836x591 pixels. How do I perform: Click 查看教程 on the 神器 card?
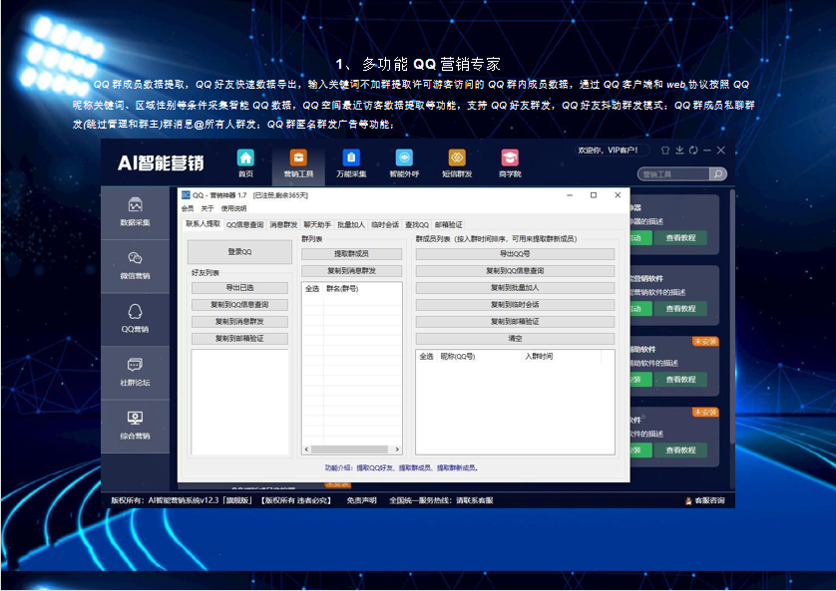(680, 238)
